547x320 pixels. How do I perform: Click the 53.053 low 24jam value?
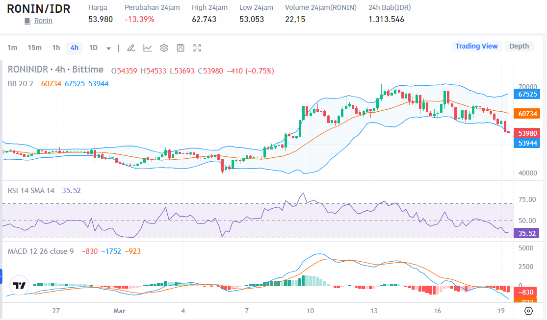pyautogui.click(x=252, y=19)
